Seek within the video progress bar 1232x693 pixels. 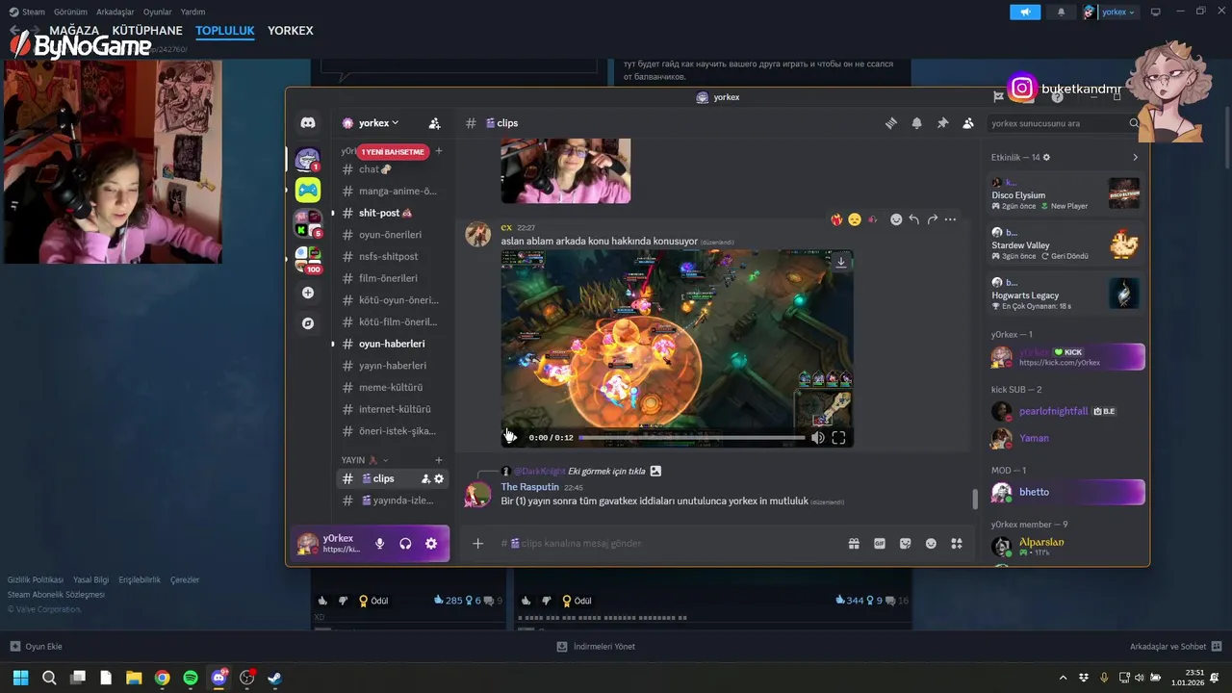[691, 438]
